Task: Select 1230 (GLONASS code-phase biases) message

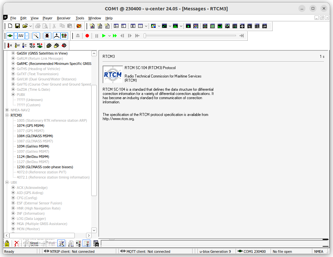Action: [45, 167]
